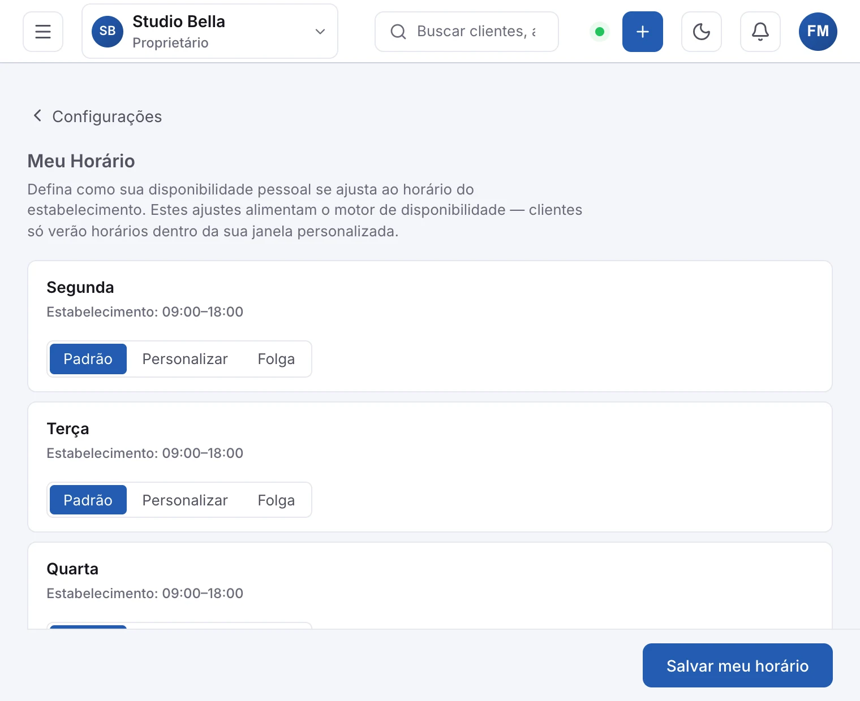Click Terça's Estabelecimento 09:00–18:00 text

point(145,453)
